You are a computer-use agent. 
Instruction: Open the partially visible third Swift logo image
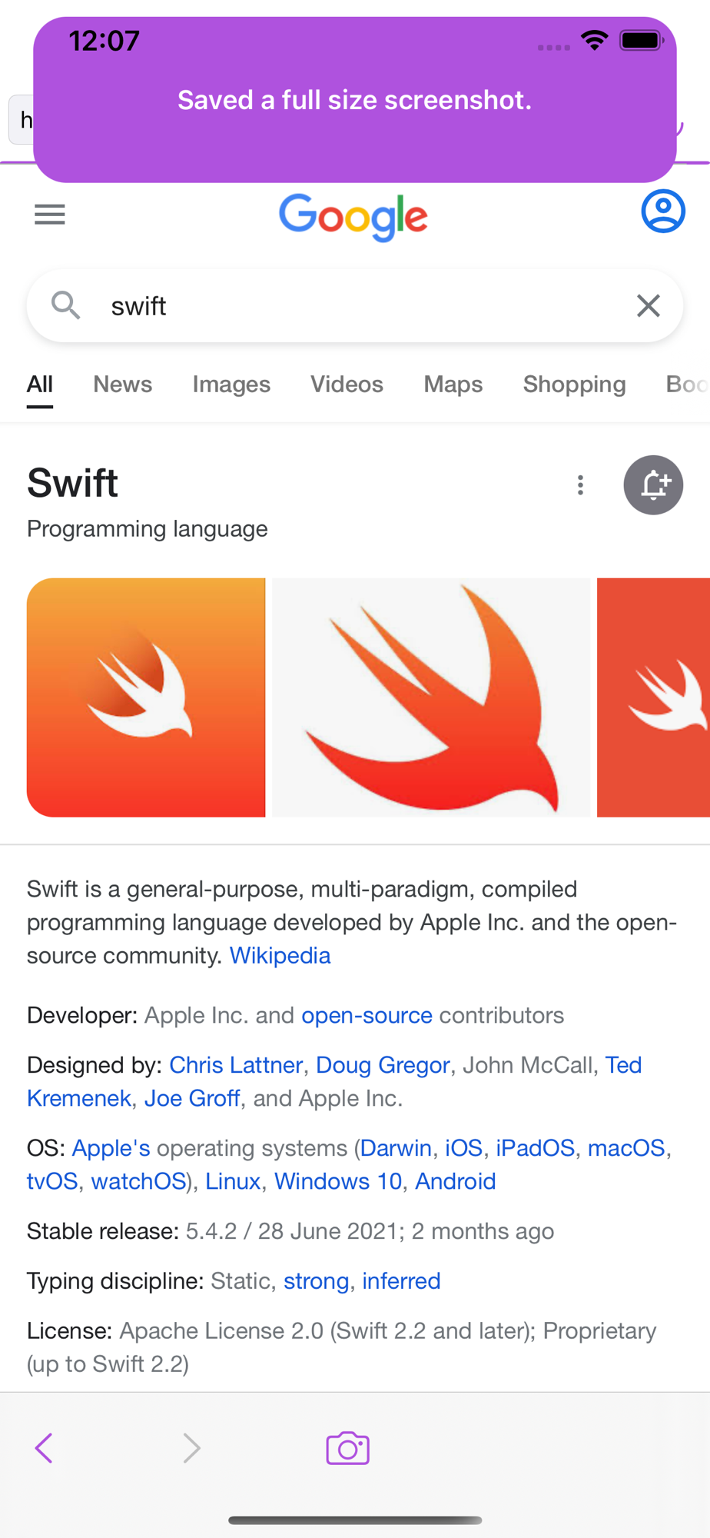653,697
